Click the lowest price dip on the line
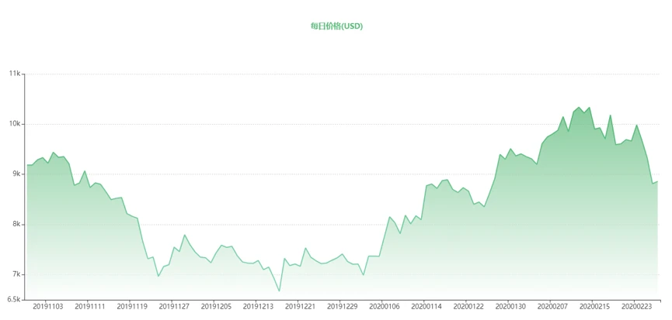The height and width of the screenshot is (320, 672). pyautogui.click(x=279, y=291)
